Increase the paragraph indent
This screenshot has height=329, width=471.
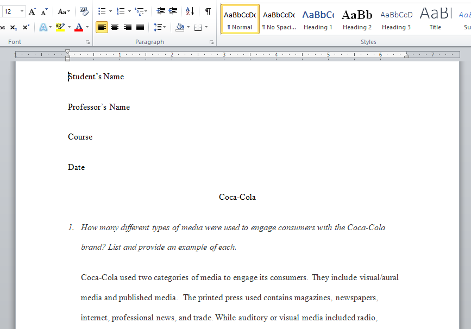[x=173, y=12]
